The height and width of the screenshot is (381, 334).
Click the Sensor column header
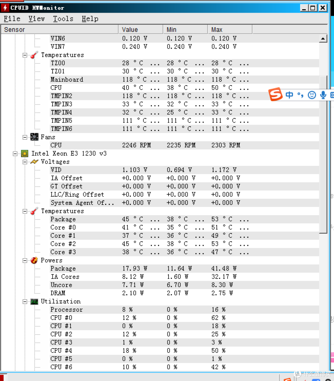point(59,29)
